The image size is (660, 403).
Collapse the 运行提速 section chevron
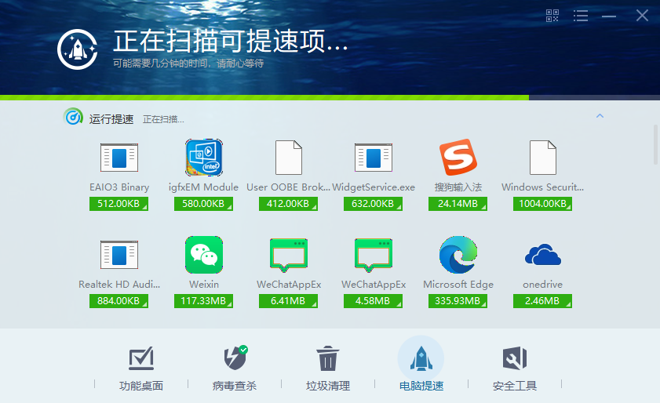click(600, 116)
